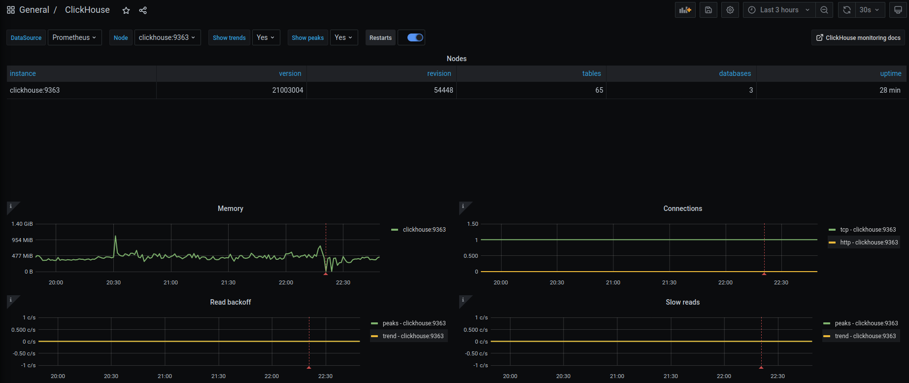Show info tooltip for Connections panel
909x383 pixels.
(463, 206)
